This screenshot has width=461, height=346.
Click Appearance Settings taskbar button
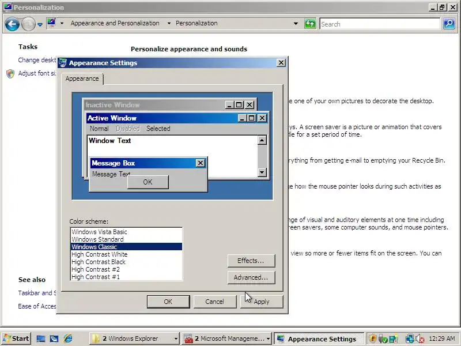[319, 339]
